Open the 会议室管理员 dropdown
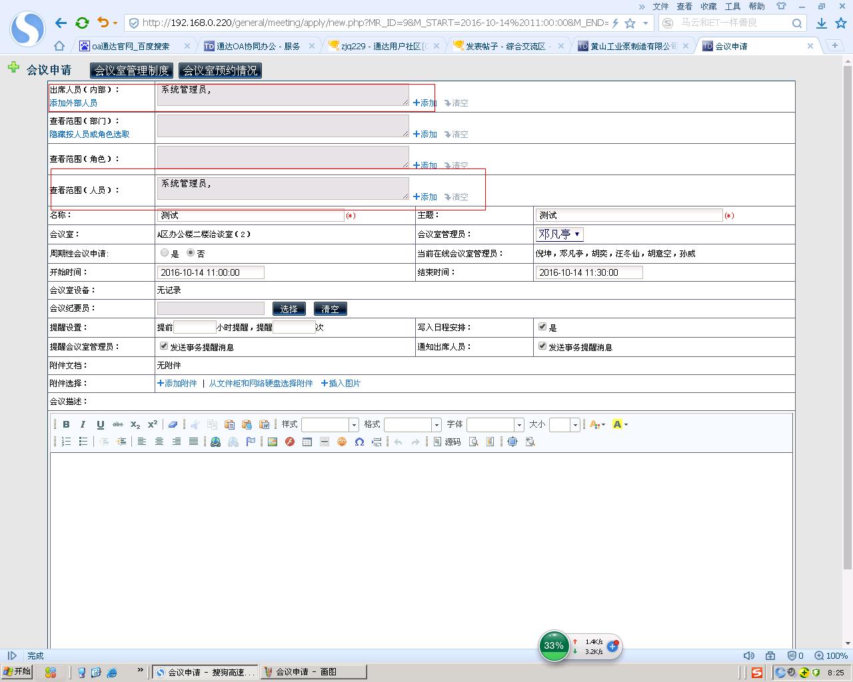The image size is (853, 682). point(560,234)
